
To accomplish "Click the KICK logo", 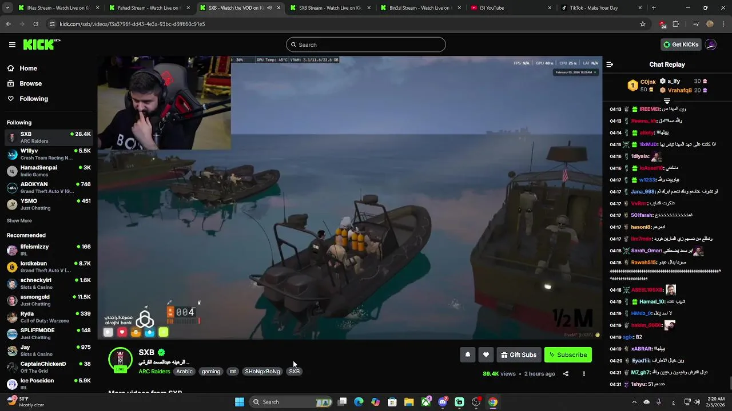I will 42,45.
